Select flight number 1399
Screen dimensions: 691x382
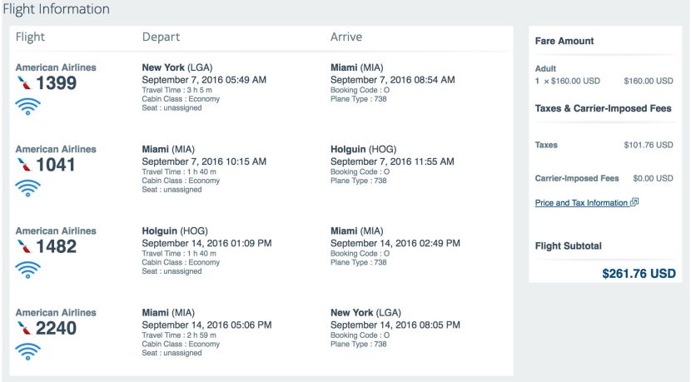pyautogui.click(x=55, y=83)
